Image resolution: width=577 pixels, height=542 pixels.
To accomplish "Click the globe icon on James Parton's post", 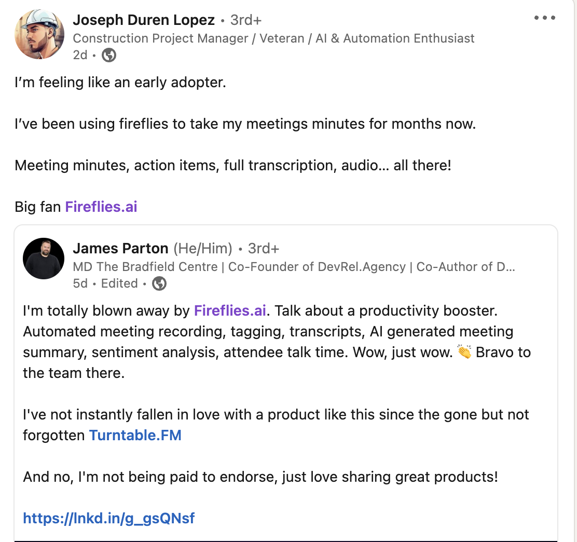I will [159, 283].
